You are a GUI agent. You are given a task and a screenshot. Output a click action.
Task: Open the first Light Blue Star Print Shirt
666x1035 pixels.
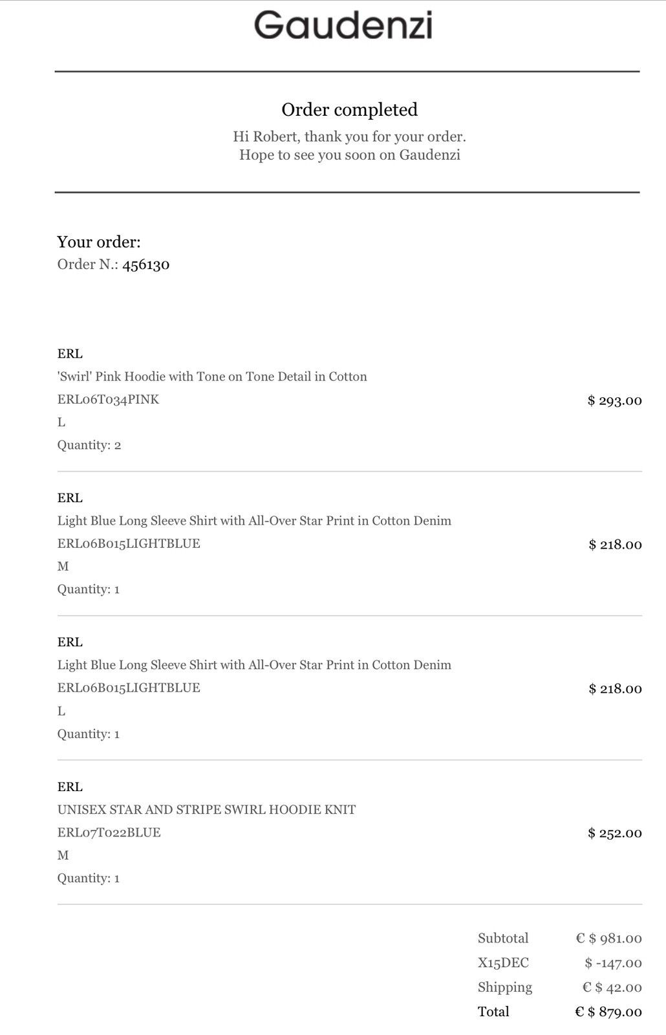[x=254, y=521]
